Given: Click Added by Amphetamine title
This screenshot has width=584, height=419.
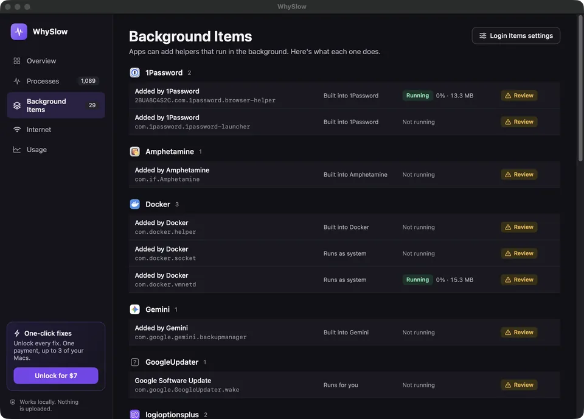Looking at the screenshot, I should click(x=172, y=170).
